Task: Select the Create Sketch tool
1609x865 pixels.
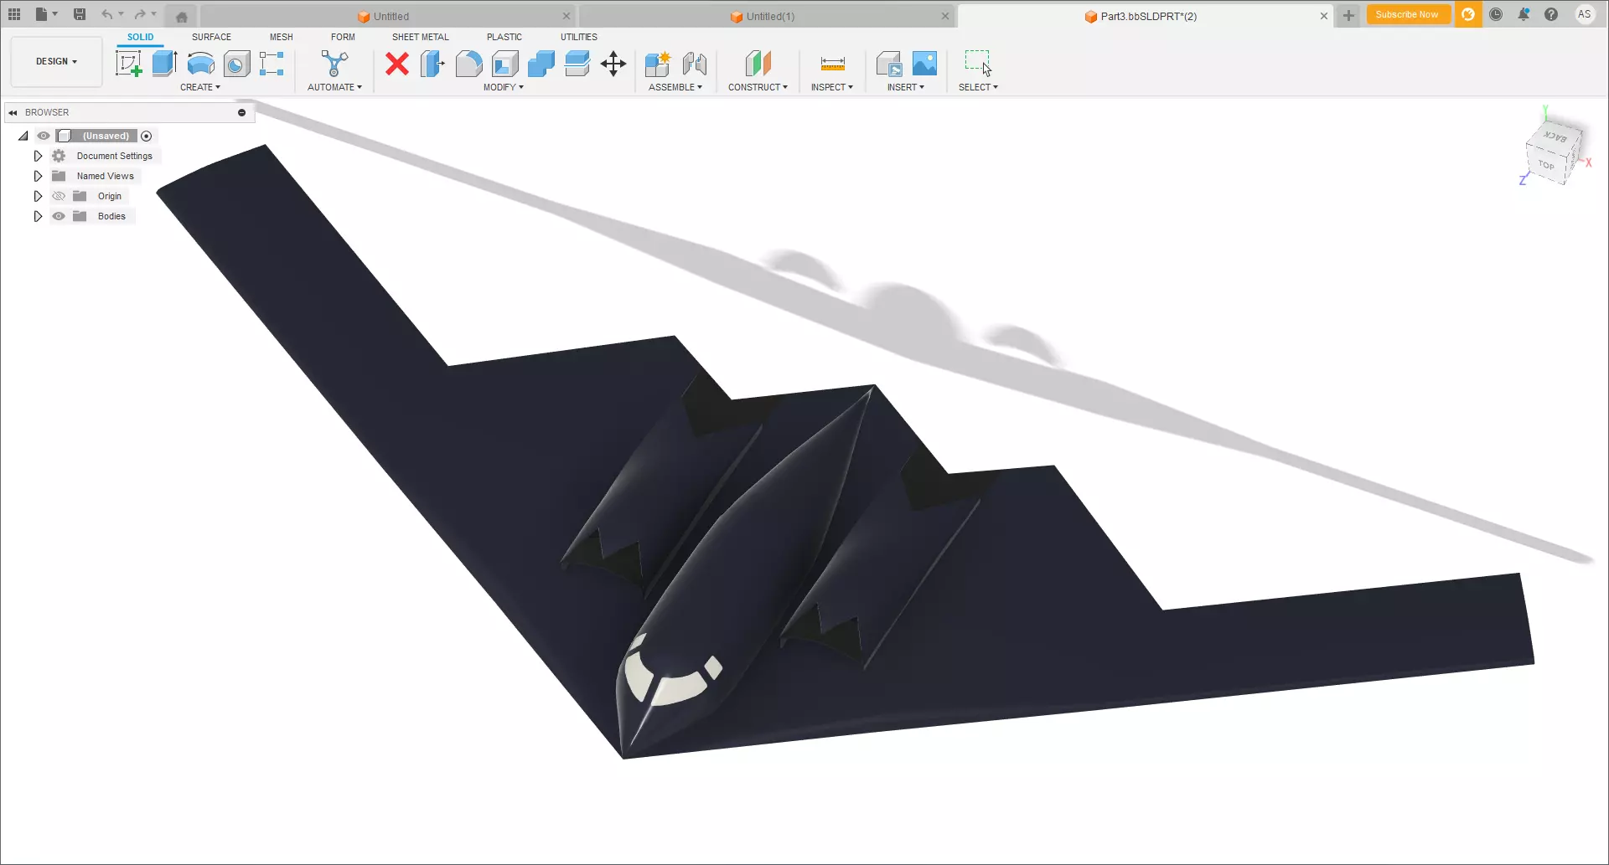Action: click(x=129, y=64)
